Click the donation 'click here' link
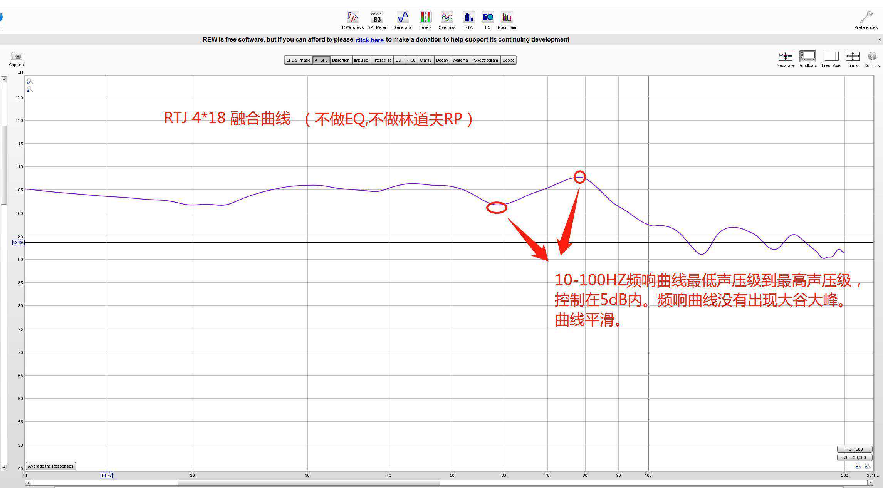The image size is (883, 488). [369, 40]
